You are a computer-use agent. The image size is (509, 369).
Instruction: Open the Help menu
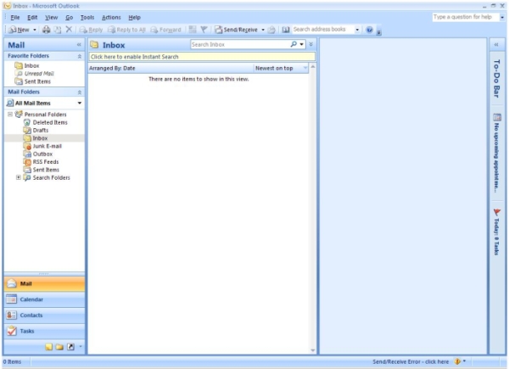[x=134, y=18]
